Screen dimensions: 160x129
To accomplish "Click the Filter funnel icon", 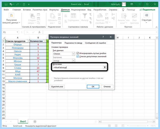I will [x=85, y=16].
